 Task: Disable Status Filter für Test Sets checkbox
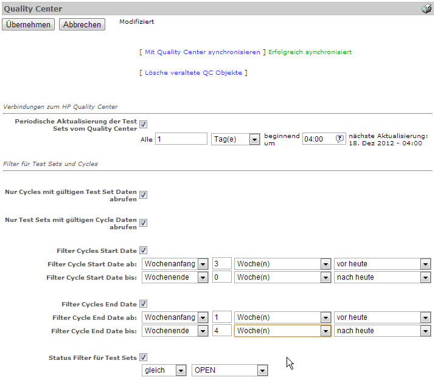click(143, 358)
